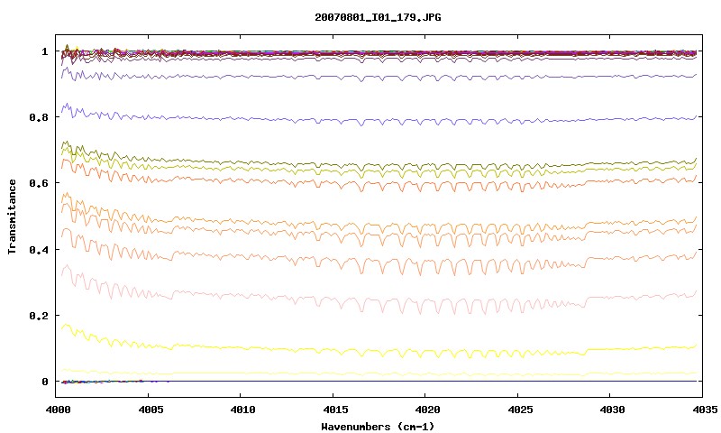Click the y-axis tick label 0
Image resolution: width=721 pixels, height=433 pixels.
click(44, 382)
